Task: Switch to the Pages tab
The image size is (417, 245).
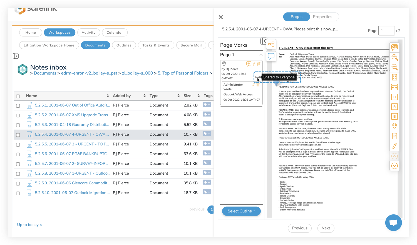Action: coord(296,17)
